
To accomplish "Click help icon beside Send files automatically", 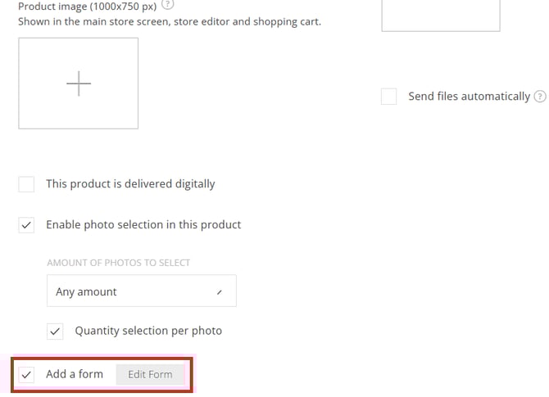I will (539, 97).
